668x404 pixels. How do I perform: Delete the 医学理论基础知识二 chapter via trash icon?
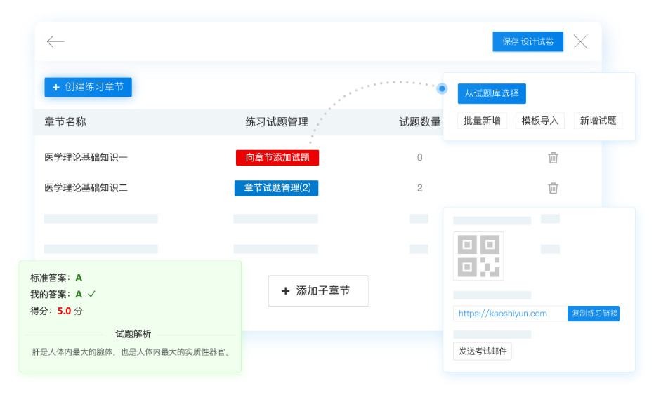[x=553, y=188]
